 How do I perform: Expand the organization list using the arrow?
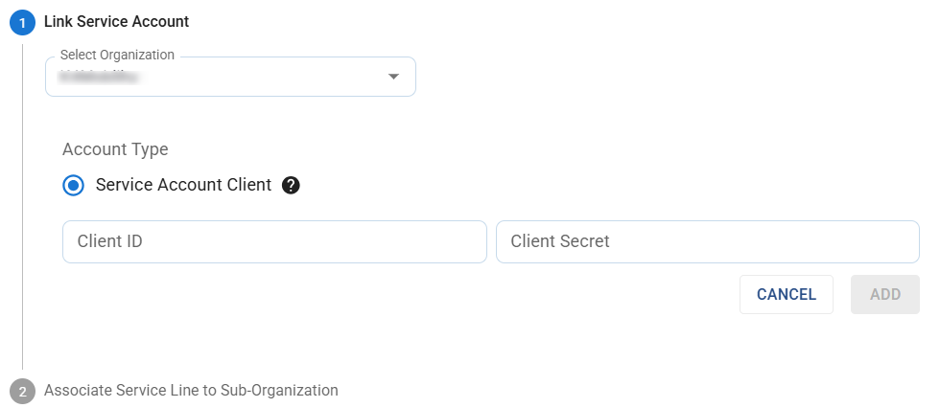point(393,77)
